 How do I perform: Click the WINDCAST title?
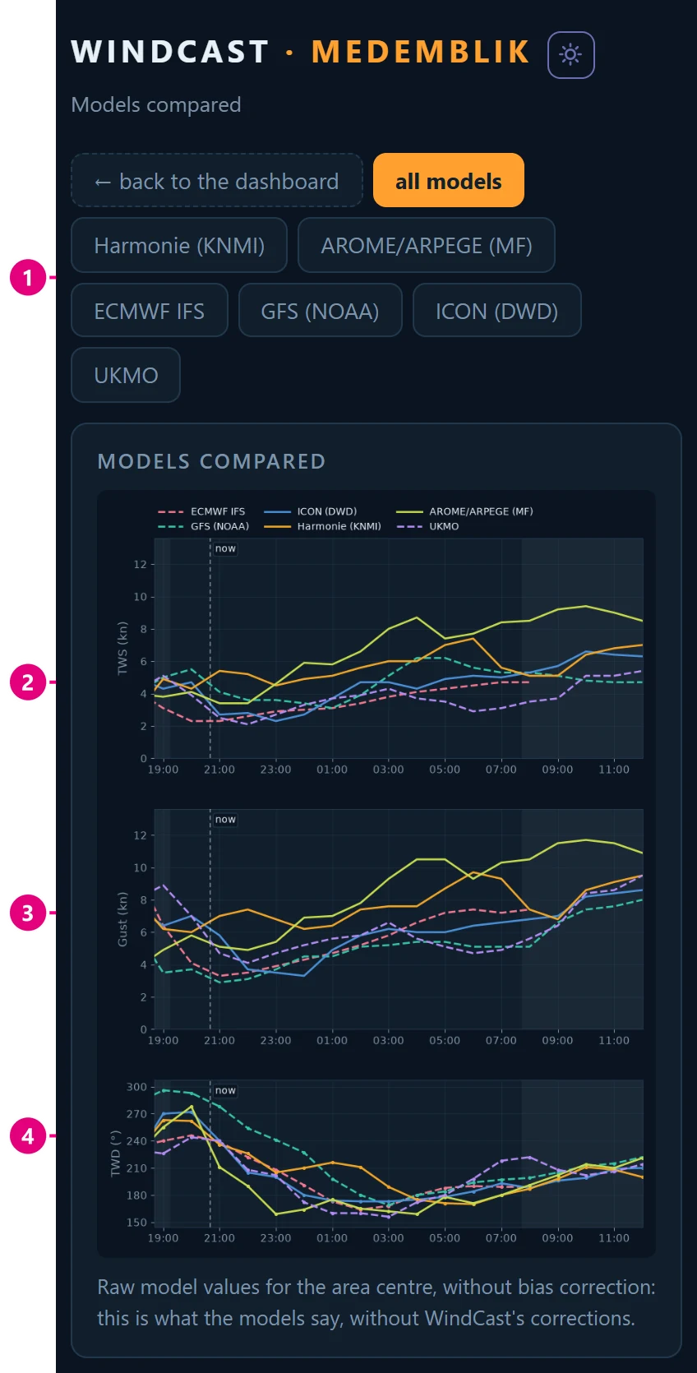170,52
